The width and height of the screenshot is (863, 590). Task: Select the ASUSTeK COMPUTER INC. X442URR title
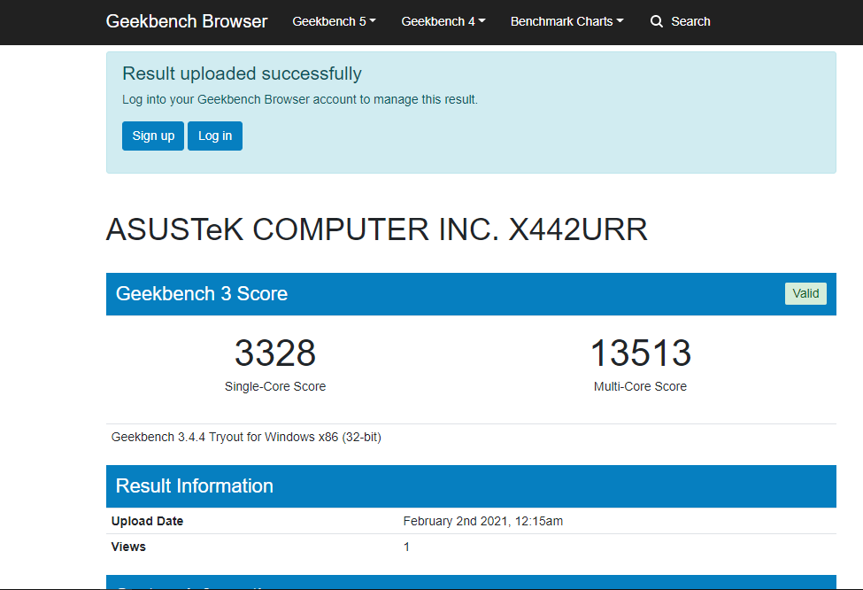point(377,229)
